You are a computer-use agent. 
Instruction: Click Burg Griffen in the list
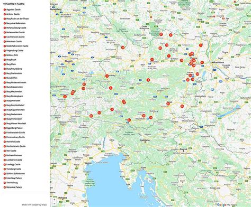point(12,78)
